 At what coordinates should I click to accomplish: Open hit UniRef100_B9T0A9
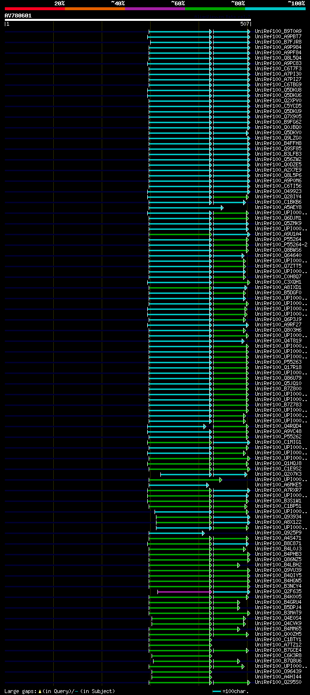[x=278, y=32]
